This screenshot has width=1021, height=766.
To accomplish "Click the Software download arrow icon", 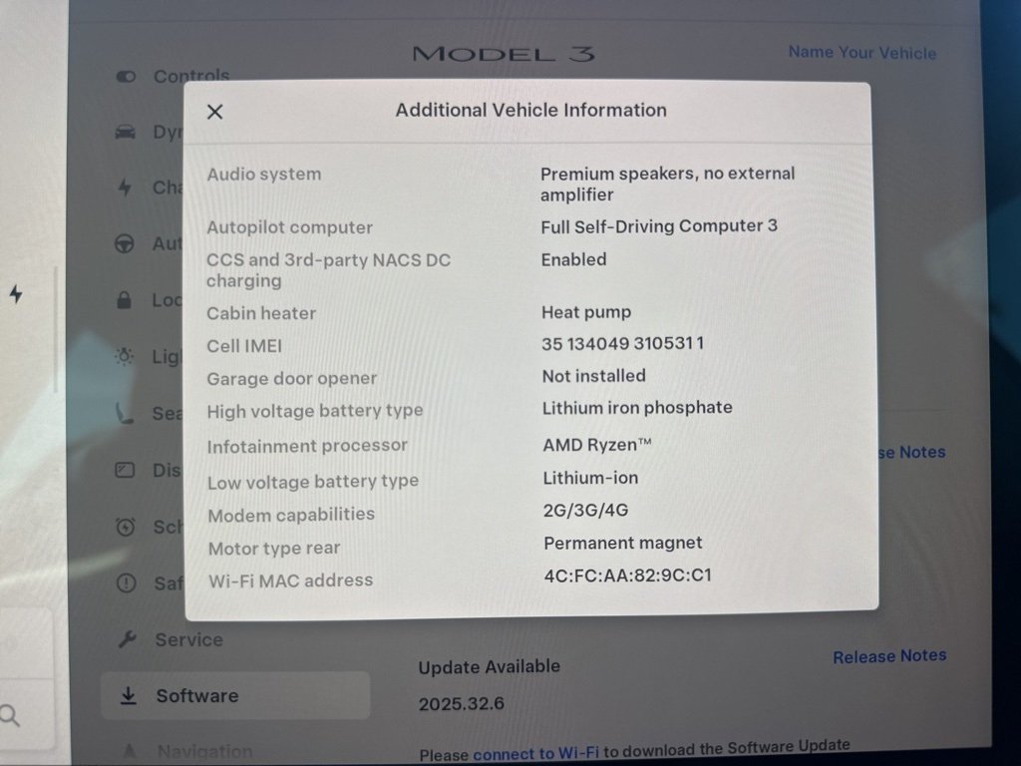I will 129,695.
